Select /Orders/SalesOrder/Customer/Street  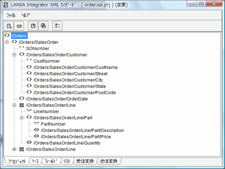(x=70, y=74)
